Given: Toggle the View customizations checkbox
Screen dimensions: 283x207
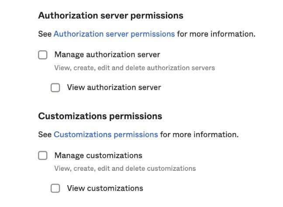Looking at the screenshot, I should click(55, 189).
